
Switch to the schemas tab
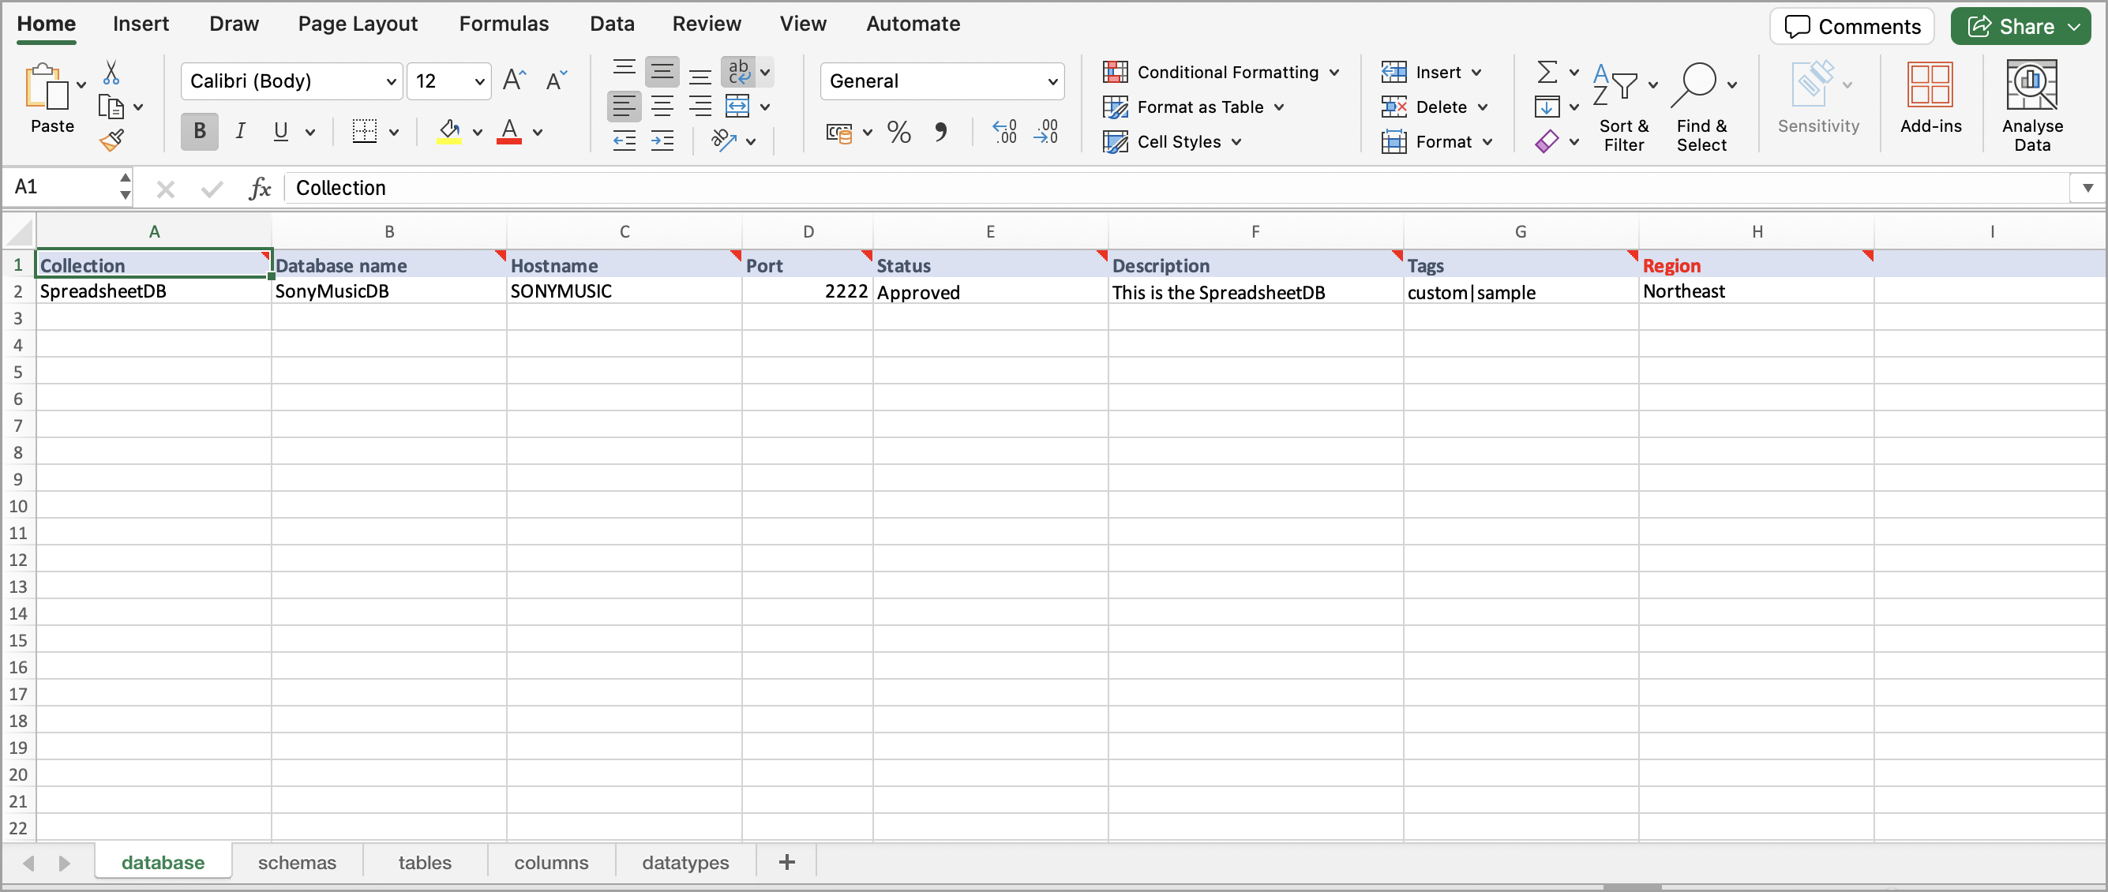[x=298, y=861]
